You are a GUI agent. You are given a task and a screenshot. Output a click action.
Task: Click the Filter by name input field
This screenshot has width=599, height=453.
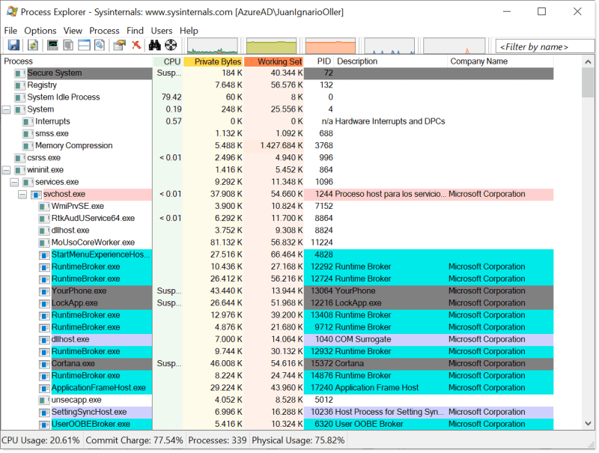[x=545, y=46]
